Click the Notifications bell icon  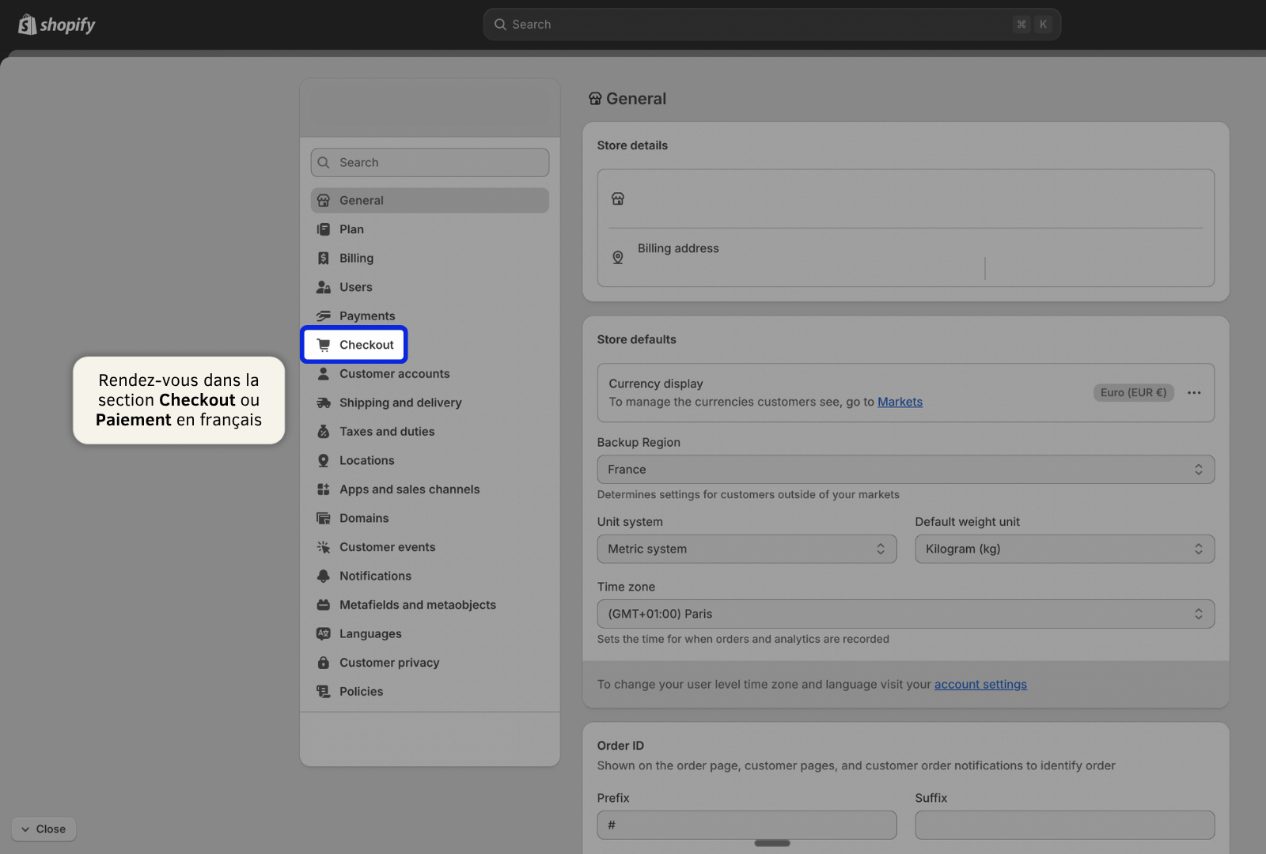tap(323, 576)
